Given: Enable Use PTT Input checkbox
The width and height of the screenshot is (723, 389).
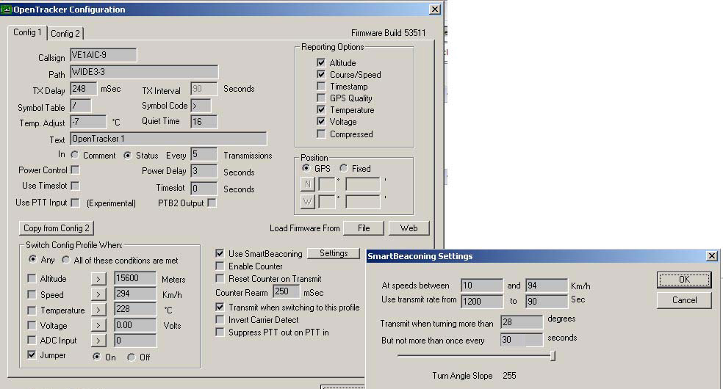Looking at the screenshot, I should coord(75,203).
